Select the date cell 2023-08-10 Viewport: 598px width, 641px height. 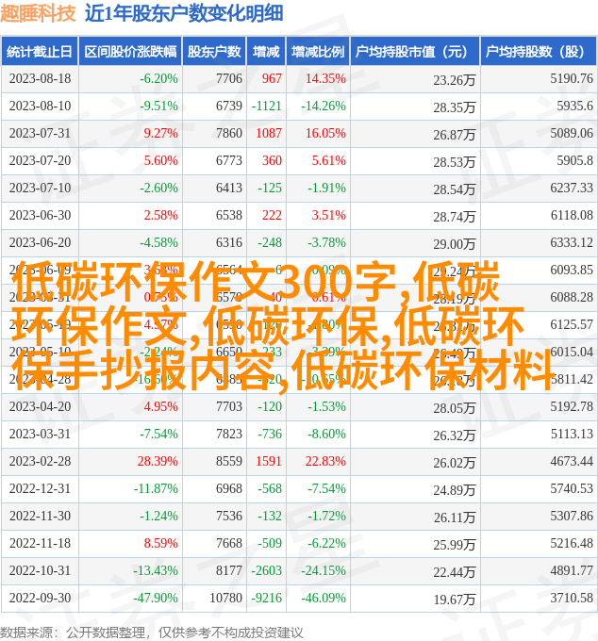[x=40, y=106]
